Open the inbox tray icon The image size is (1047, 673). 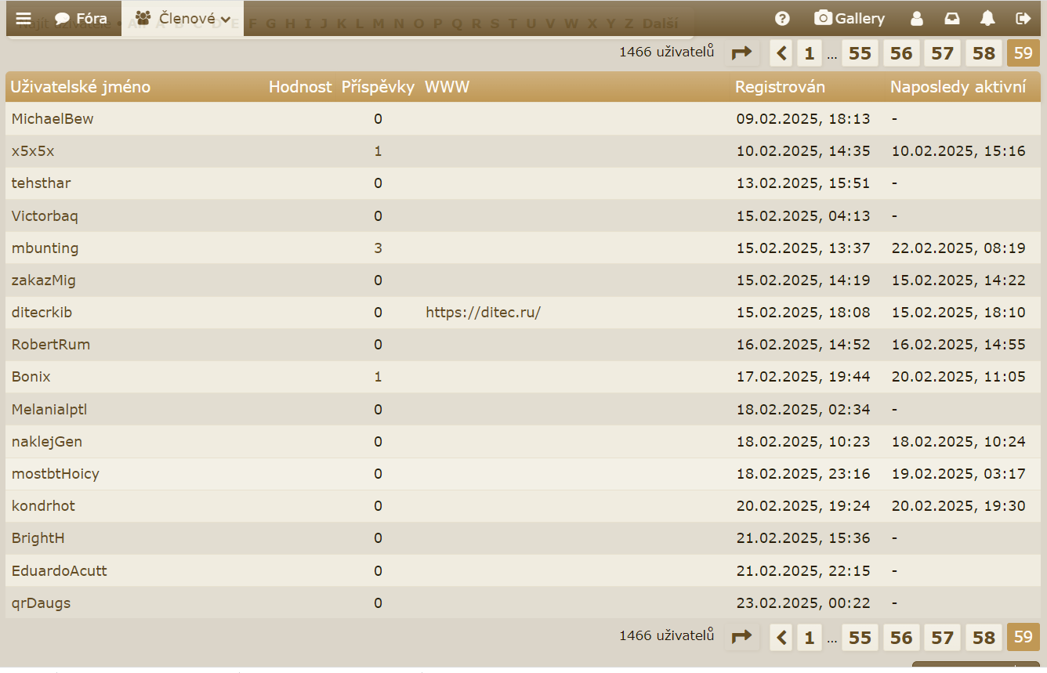pyautogui.click(x=951, y=19)
